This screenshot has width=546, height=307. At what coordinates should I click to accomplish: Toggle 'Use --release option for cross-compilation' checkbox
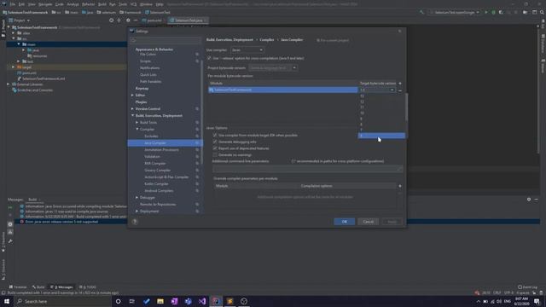click(209, 58)
